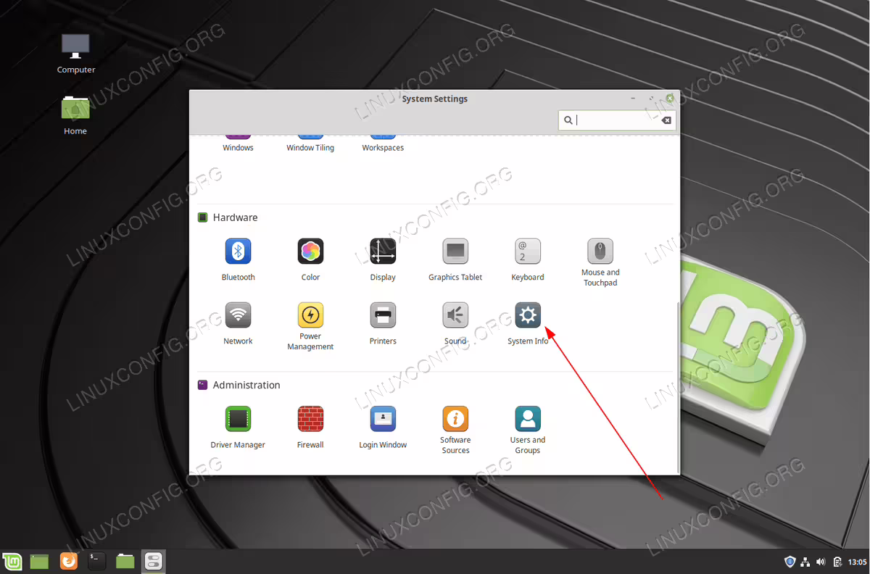Close the System Settings window
870x574 pixels.
click(x=670, y=98)
